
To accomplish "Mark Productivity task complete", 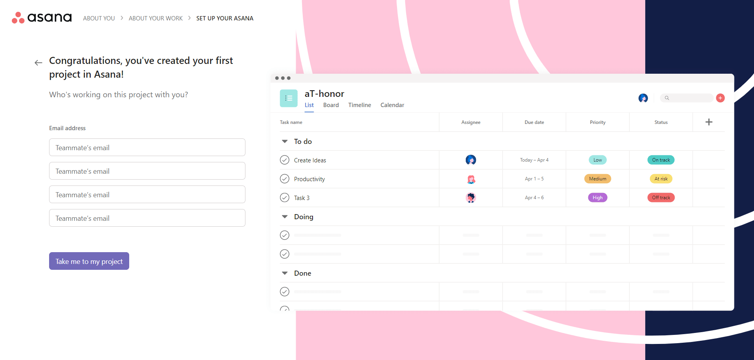I will tap(285, 179).
